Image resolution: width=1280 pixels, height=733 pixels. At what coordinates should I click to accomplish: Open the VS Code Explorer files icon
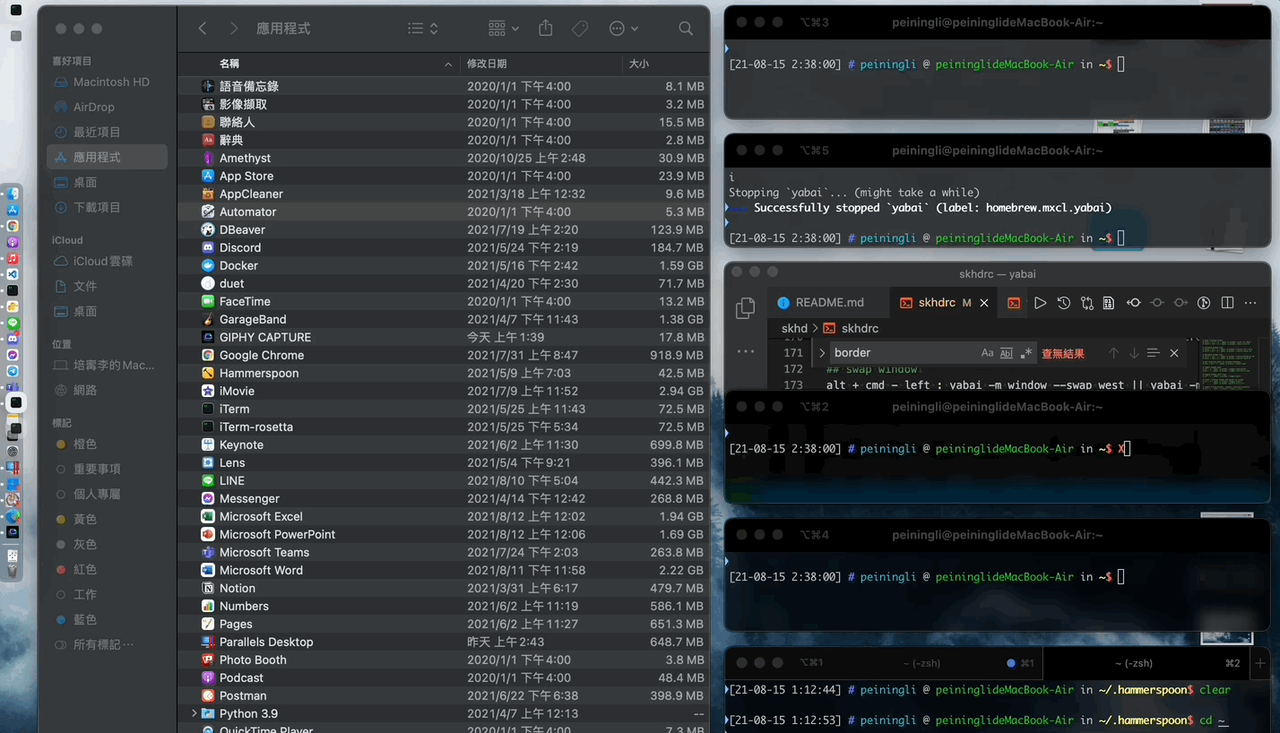point(745,308)
